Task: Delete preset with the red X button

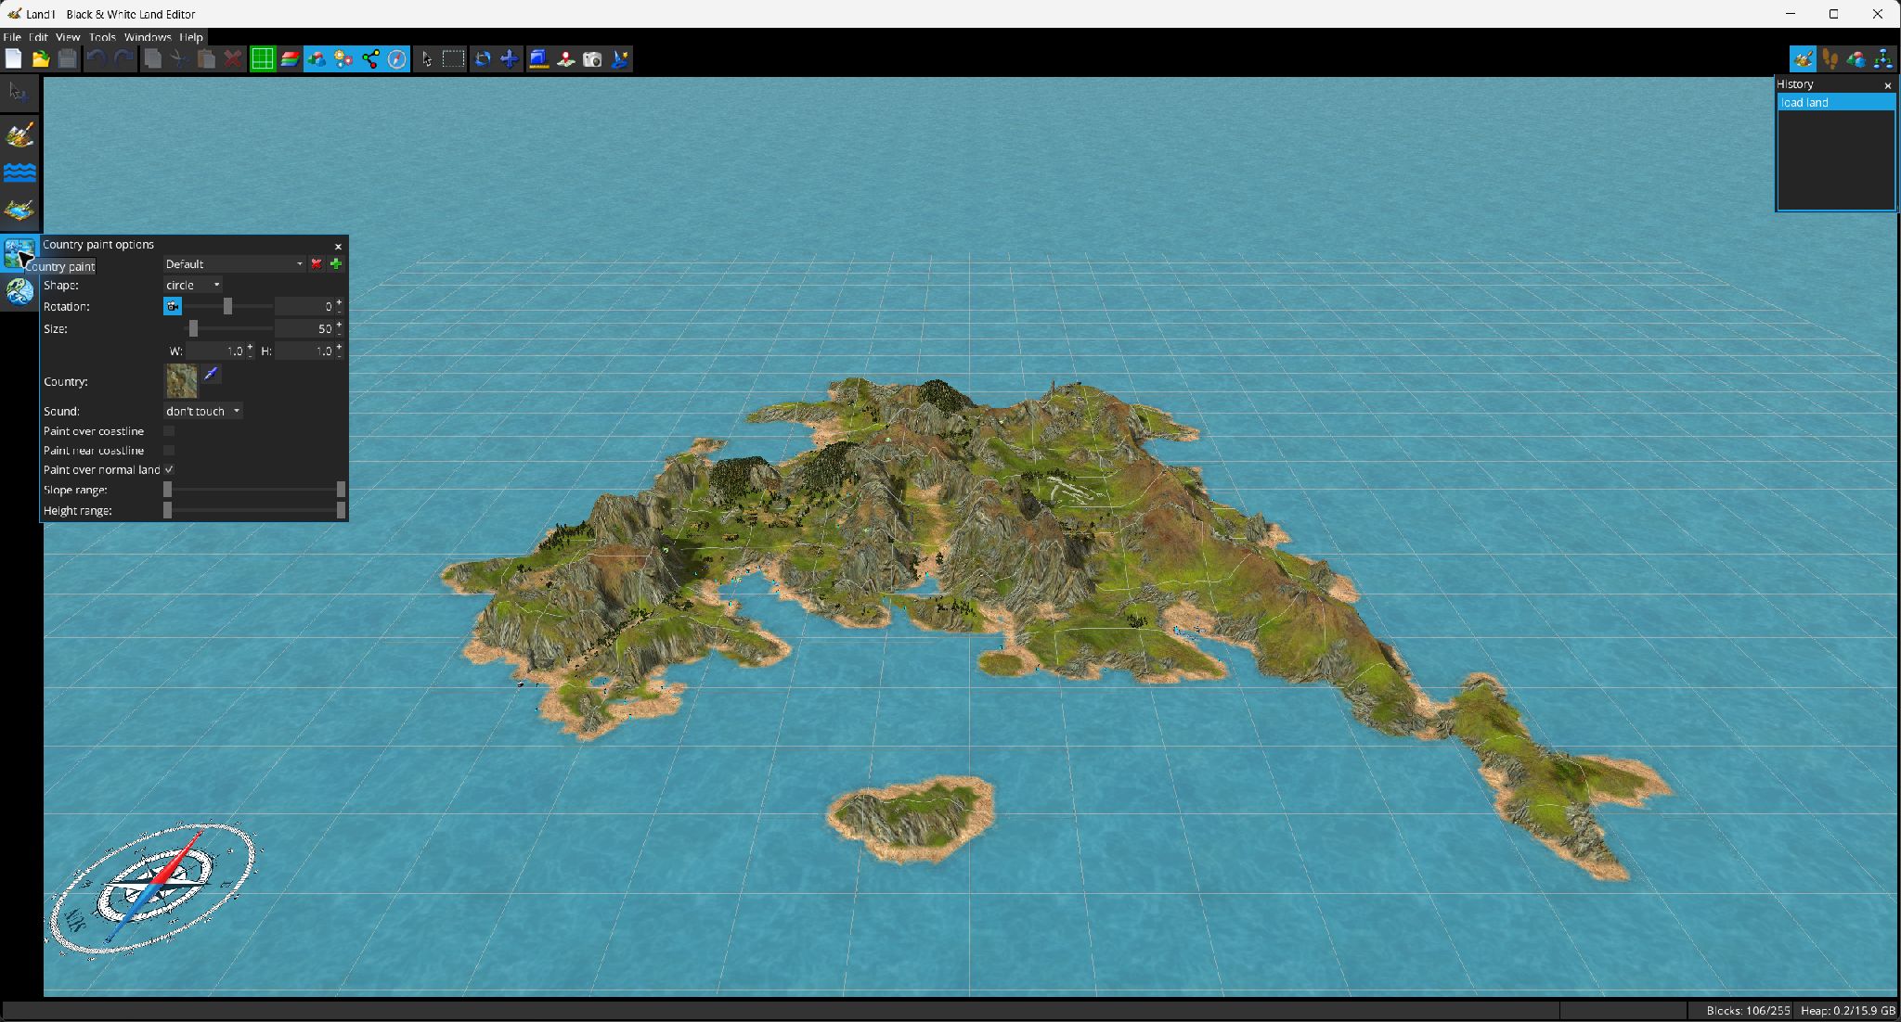Action: click(317, 264)
